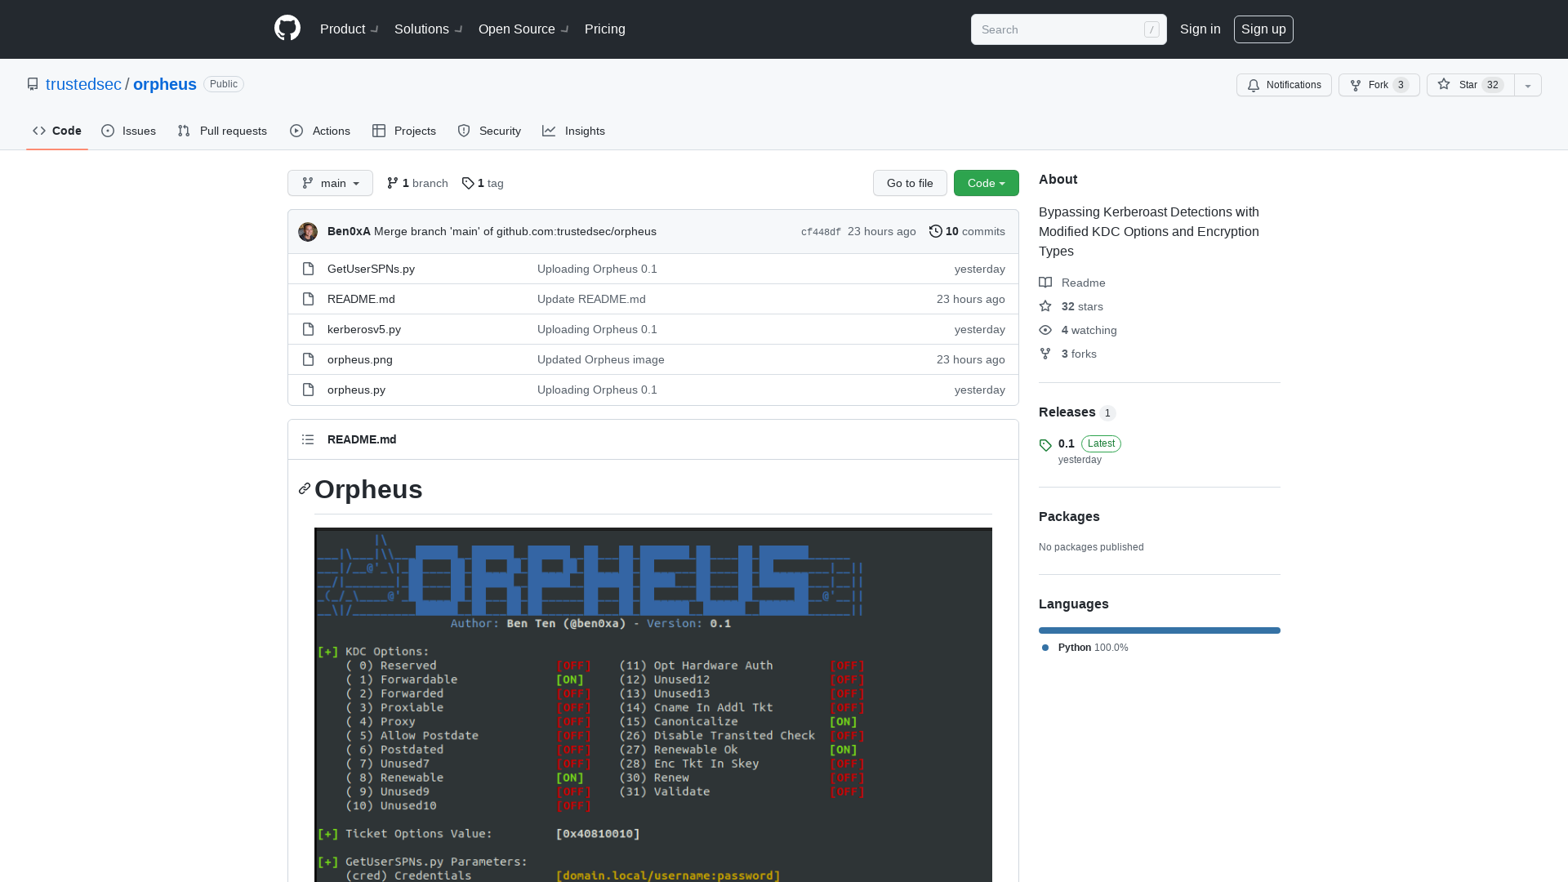Click the Python language color bar
This screenshot has height=882, width=1568.
[x=1159, y=630]
